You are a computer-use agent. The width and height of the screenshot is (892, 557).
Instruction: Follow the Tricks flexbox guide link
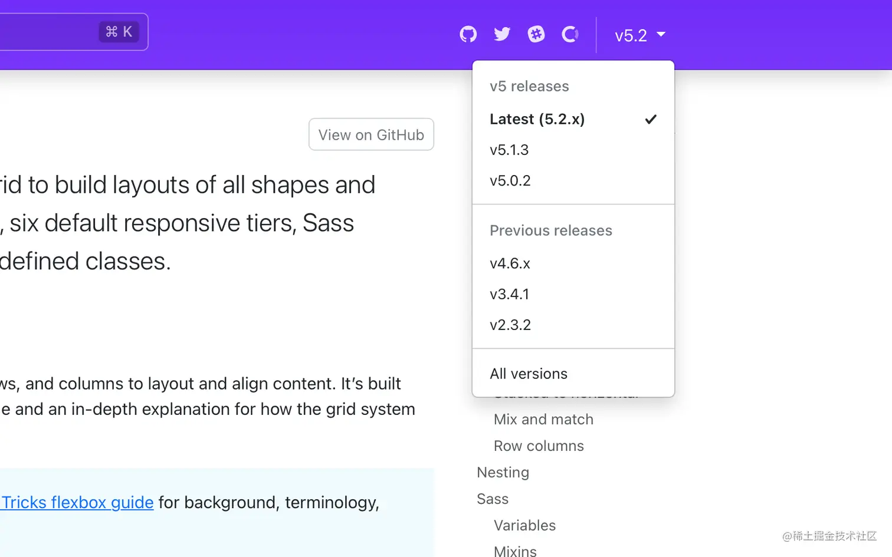coord(77,502)
